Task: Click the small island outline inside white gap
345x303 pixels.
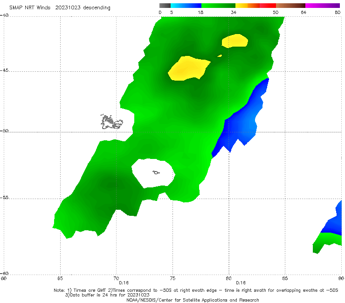Action: pos(156,172)
